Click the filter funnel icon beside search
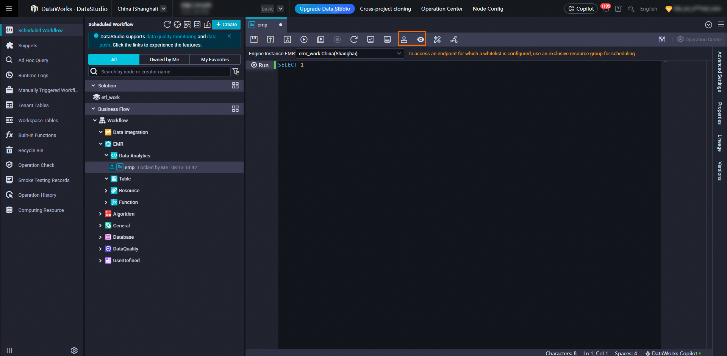Image resolution: width=727 pixels, height=356 pixels. [x=236, y=72]
